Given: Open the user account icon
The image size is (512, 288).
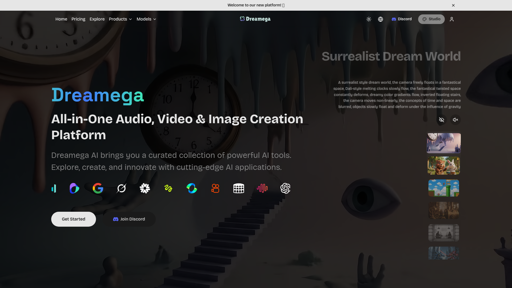Looking at the screenshot, I should click(x=452, y=19).
